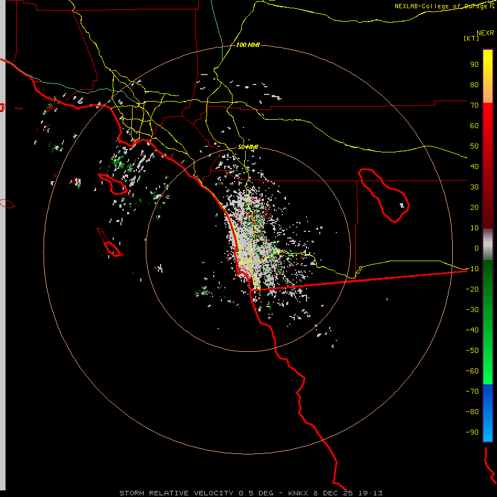This screenshot has width=497, height=497.
Task: Click the -60 value on the velocity scale
Action: pyautogui.click(x=472, y=371)
